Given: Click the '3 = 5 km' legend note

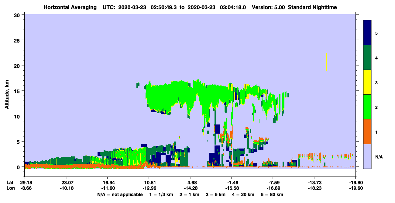Looking at the screenshot, I should tap(216, 194).
